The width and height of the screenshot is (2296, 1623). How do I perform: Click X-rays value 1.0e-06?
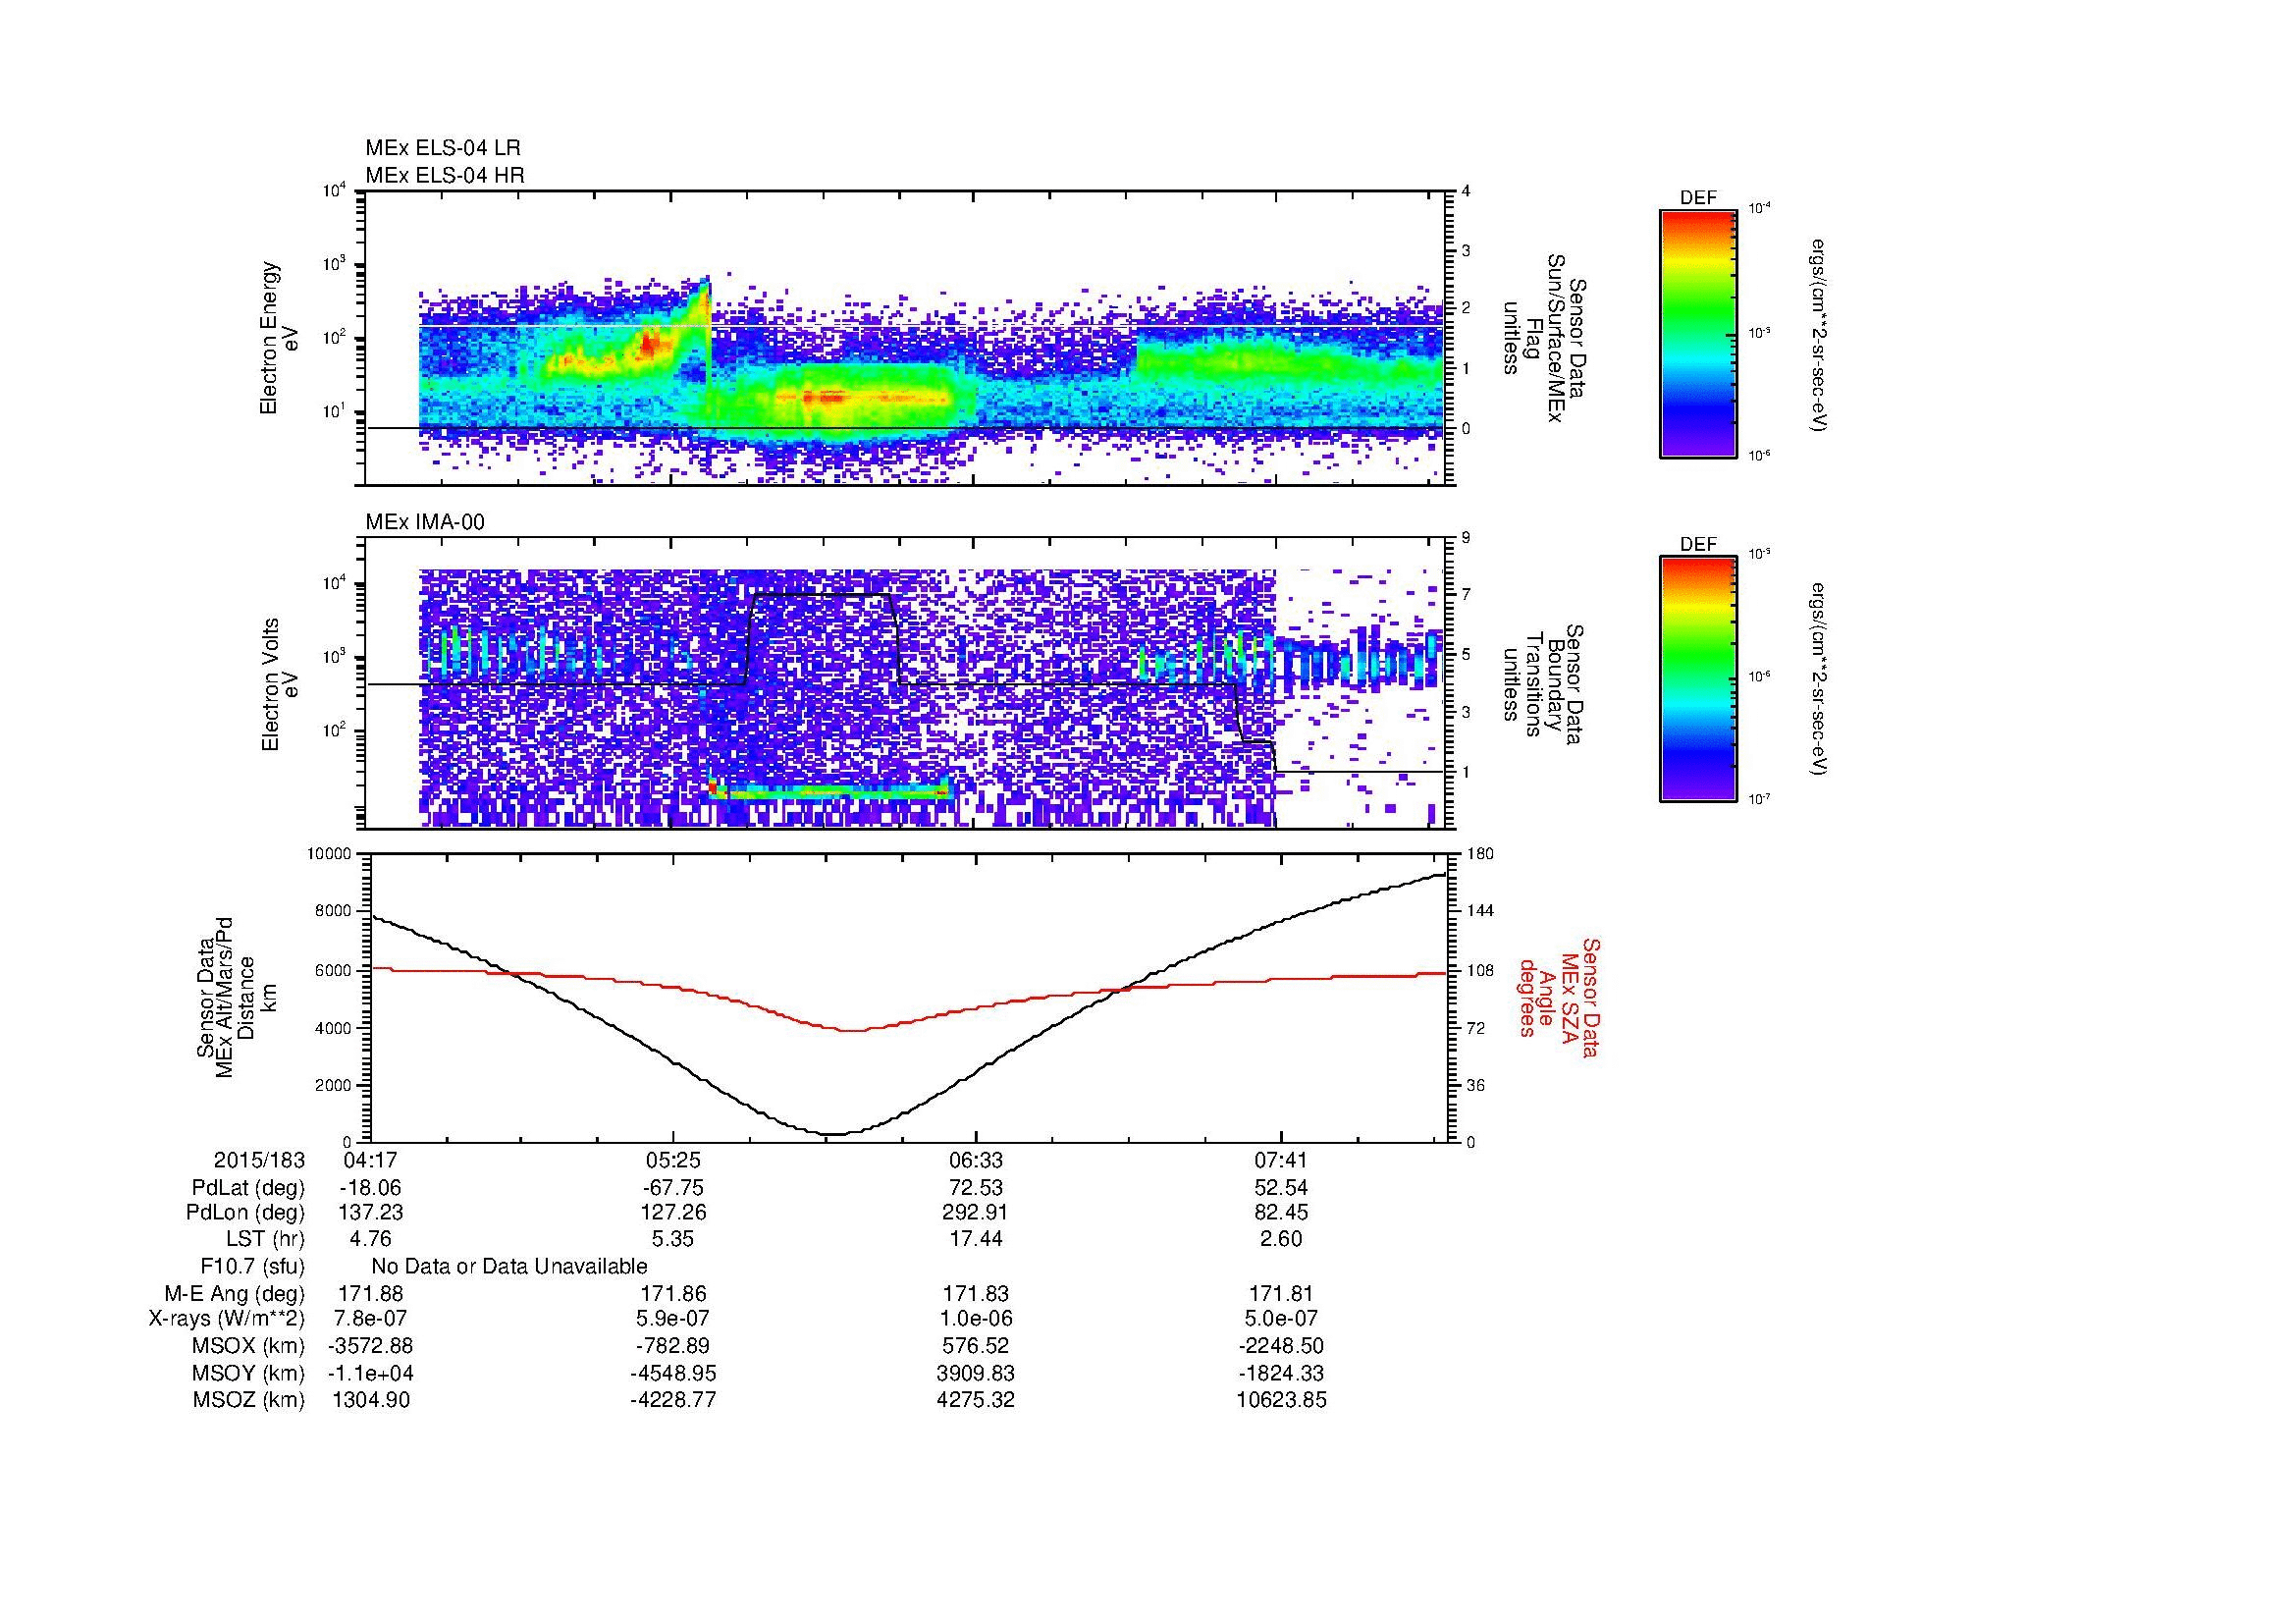[976, 1319]
